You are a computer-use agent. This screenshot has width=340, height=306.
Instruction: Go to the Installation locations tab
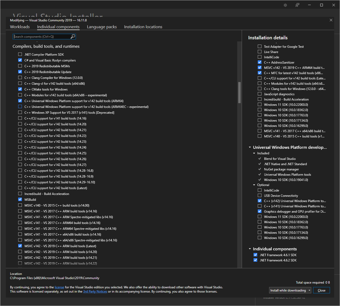pyautogui.click(x=143, y=27)
